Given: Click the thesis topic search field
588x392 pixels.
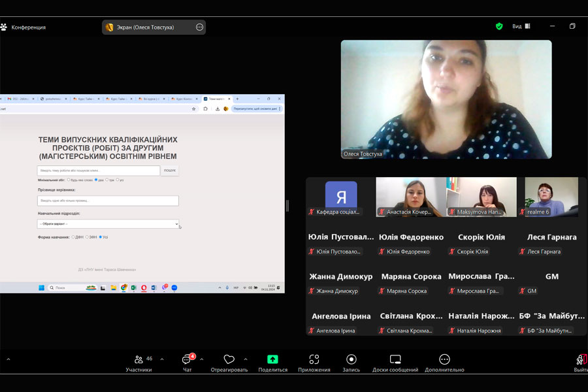Looking at the screenshot, I should coord(99,171).
